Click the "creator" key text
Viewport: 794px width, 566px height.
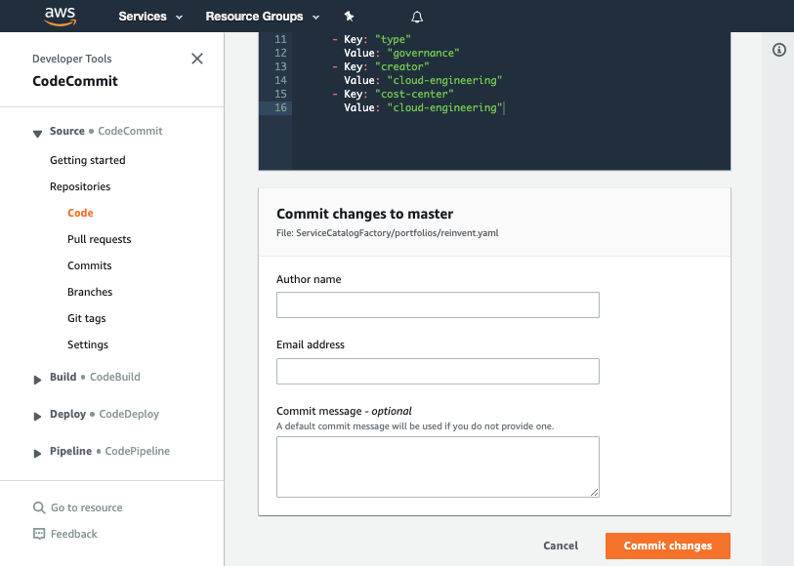pos(401,66)
